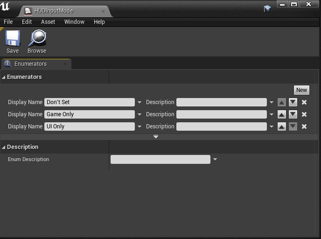Maximize the editor window
This screenshot has width=321, height=239.
[294, 4]
